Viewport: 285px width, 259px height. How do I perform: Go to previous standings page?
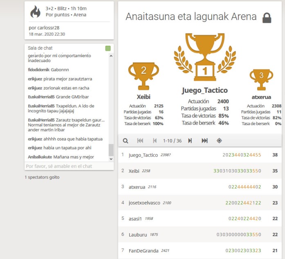(x=155, y=141)
